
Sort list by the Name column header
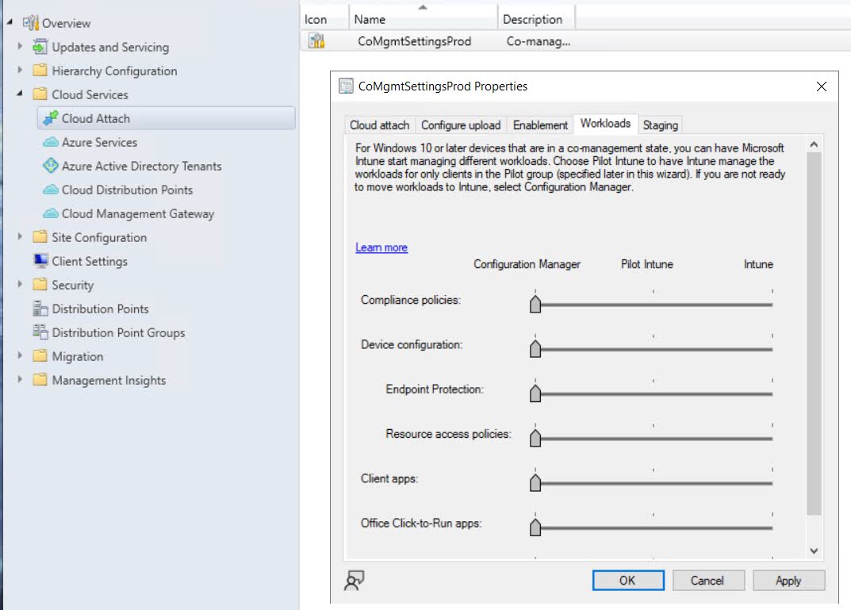point(423,19)
